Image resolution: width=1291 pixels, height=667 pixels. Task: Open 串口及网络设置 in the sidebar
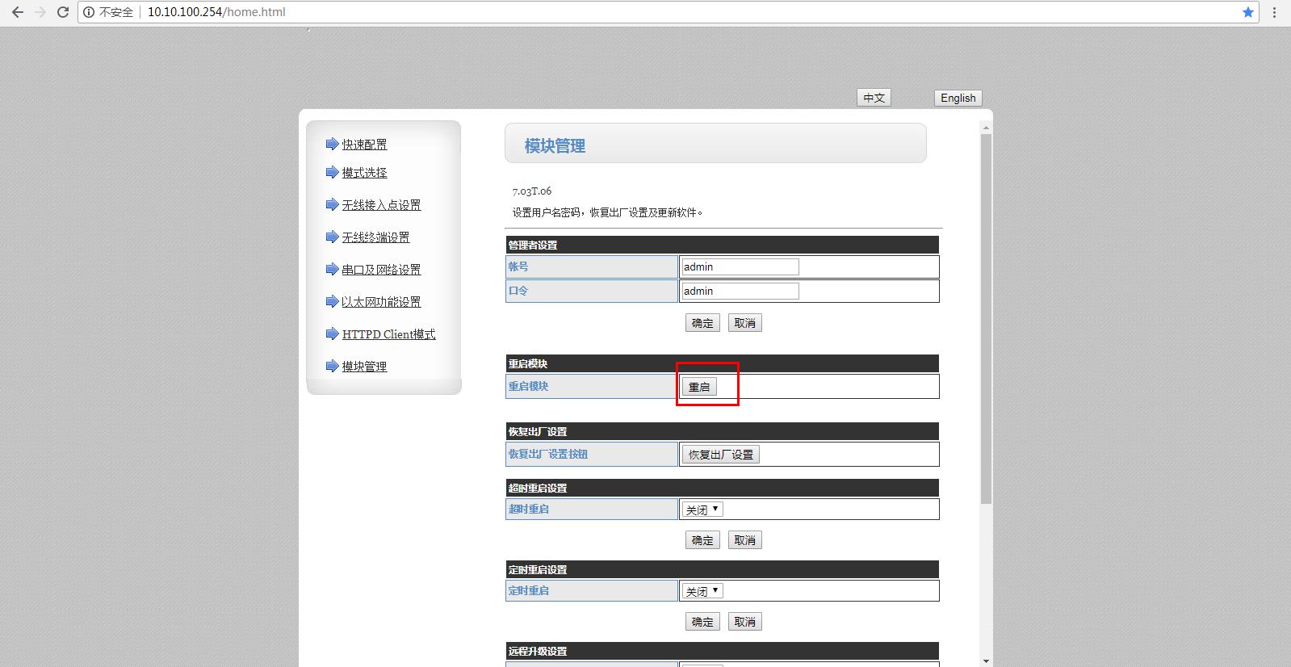pyautogui.click(x=381, y=270)
